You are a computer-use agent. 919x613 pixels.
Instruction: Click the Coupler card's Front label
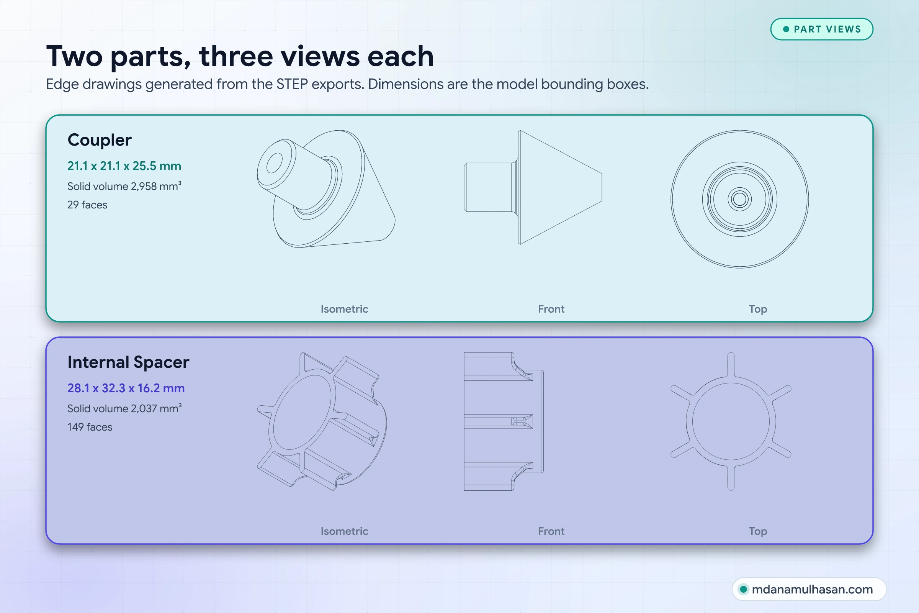[x=551, y=309]
